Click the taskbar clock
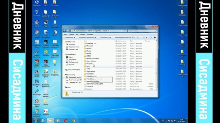 (181, 121)
